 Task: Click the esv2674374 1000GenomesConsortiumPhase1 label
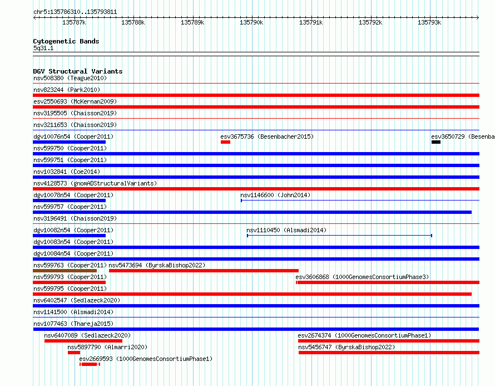[x=364, y=335]
